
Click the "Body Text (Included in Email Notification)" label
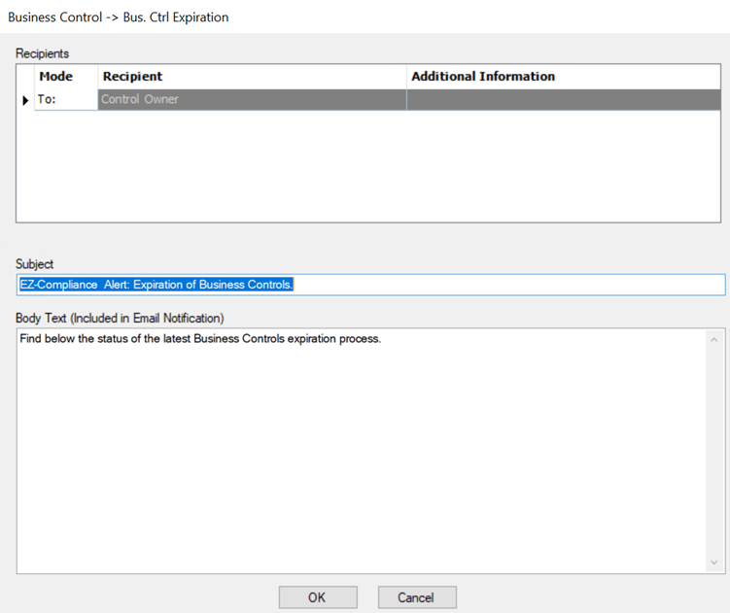pos(120,318)
